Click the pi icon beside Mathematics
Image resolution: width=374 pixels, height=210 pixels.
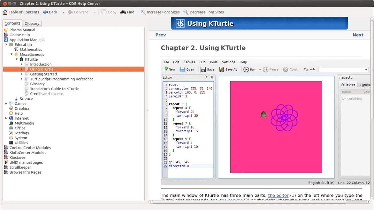[x=16, y=49]
